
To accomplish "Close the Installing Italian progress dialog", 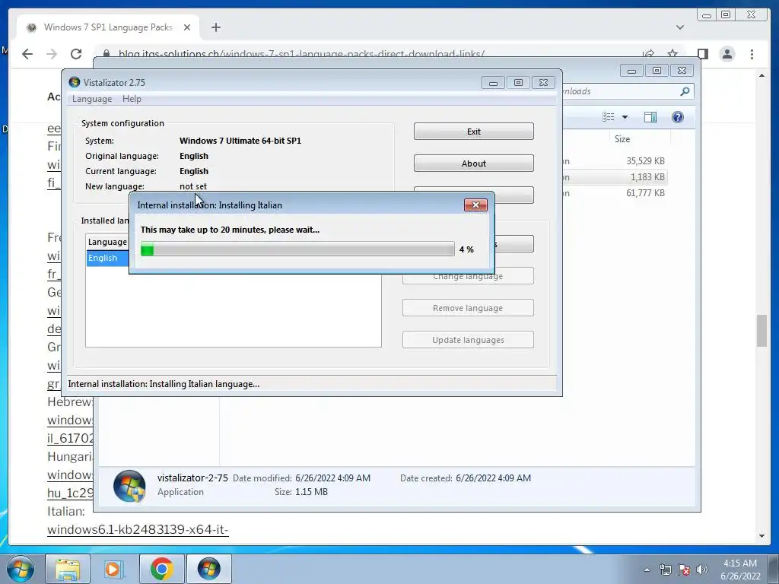I will click(x=475, y=205).
